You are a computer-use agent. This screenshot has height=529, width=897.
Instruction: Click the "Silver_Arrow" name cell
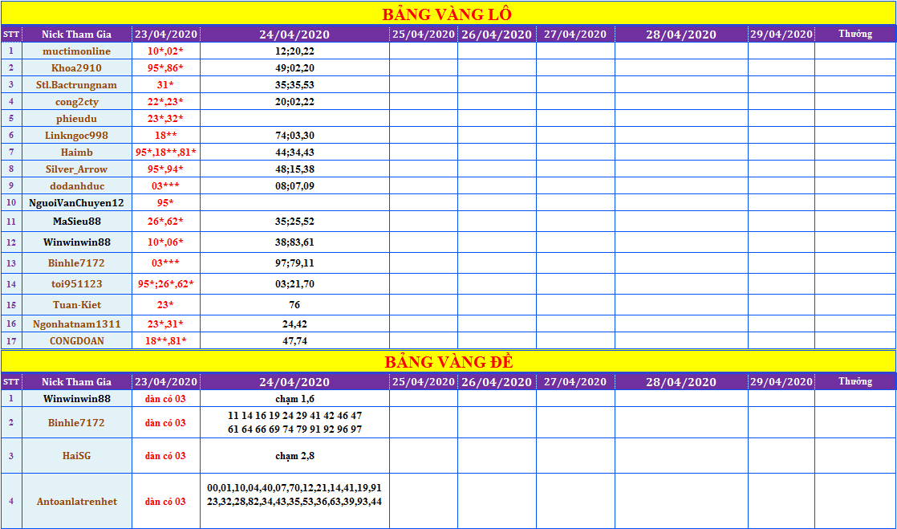pyautogui.click(x=77, y=169)
